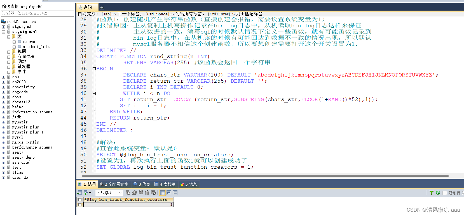Click the Functions folder icon (函数)
The height and width of the screenshot is (215, 464).
tap(14, 62)
